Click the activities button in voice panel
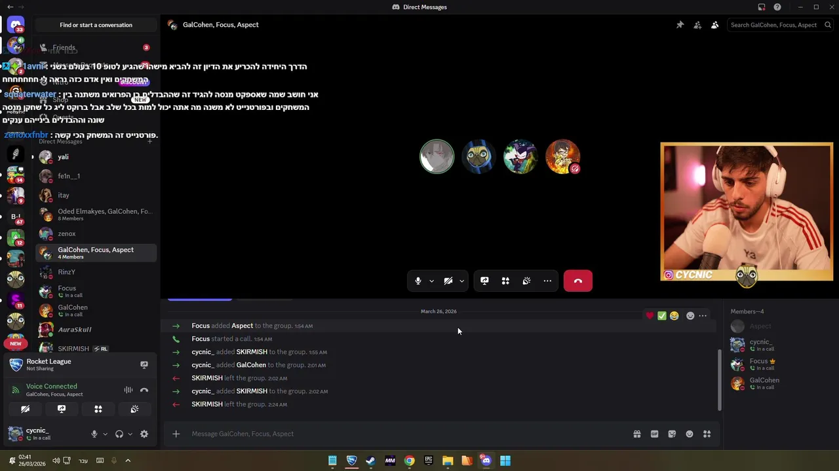Viewport: 839px width, 471px height. point(98,409)
